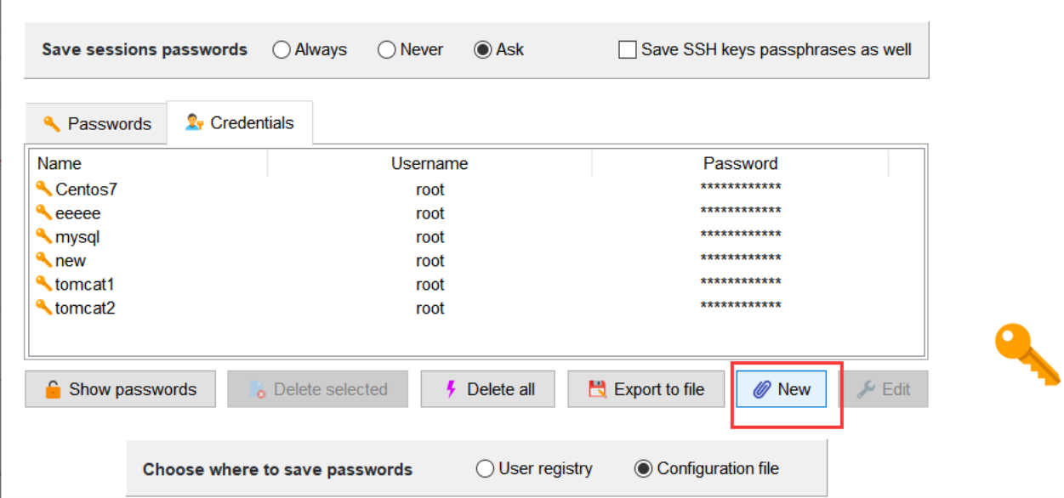
Task: Sort credentials by the Name column header
Action: pos(60,164)
